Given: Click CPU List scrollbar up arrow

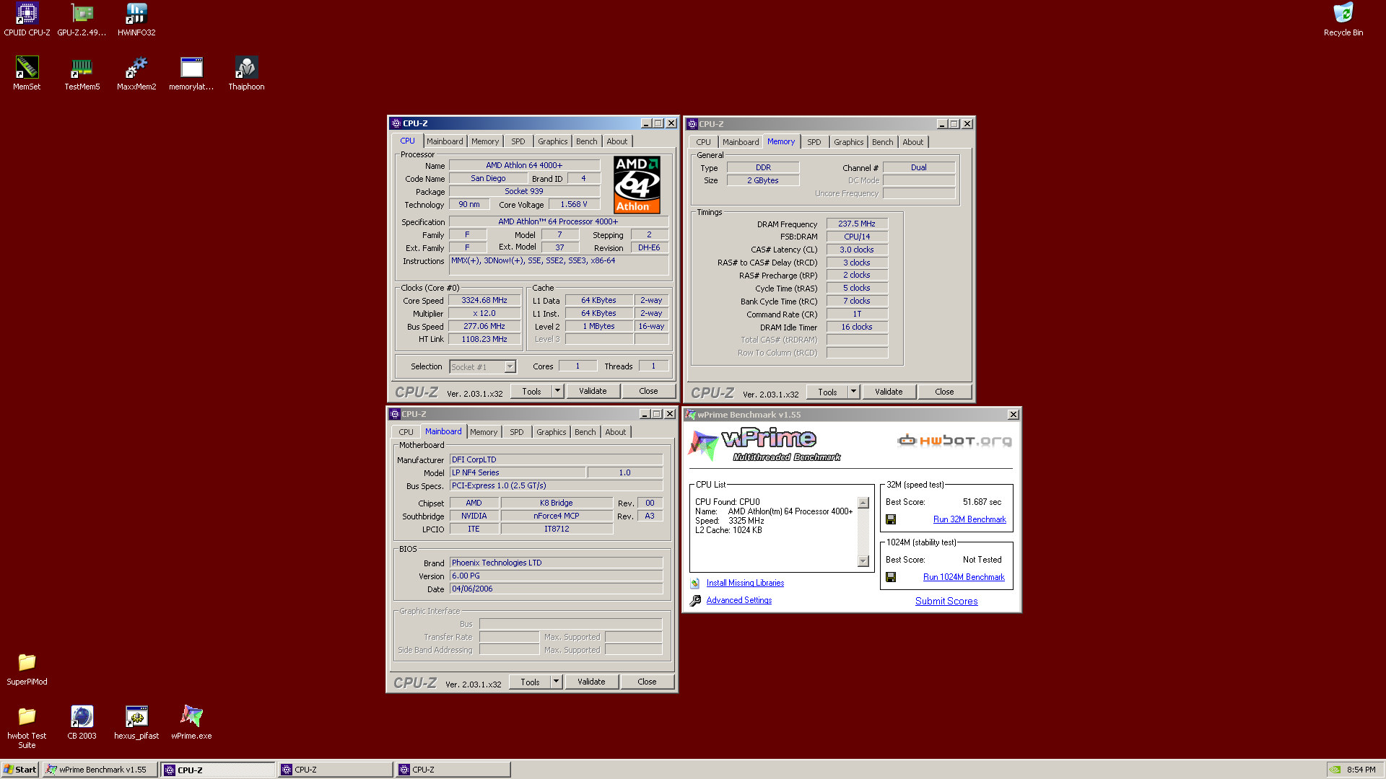Looking at the screenshot, I should coord(863,503).
